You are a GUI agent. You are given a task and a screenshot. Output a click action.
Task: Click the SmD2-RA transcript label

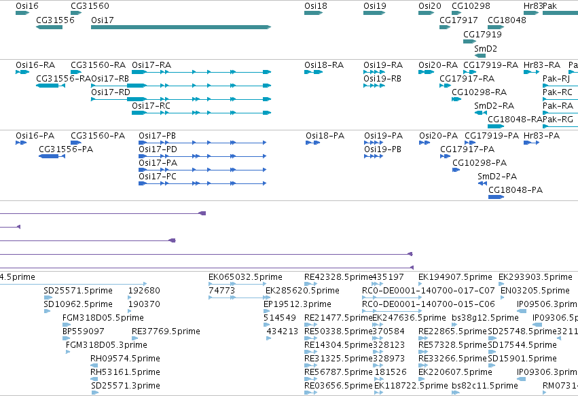click(494, 106)
